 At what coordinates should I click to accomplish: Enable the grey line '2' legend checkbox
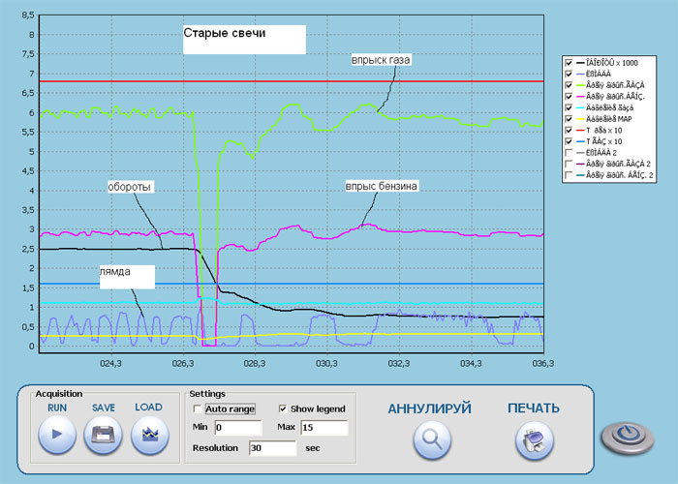tap(570, 153)
